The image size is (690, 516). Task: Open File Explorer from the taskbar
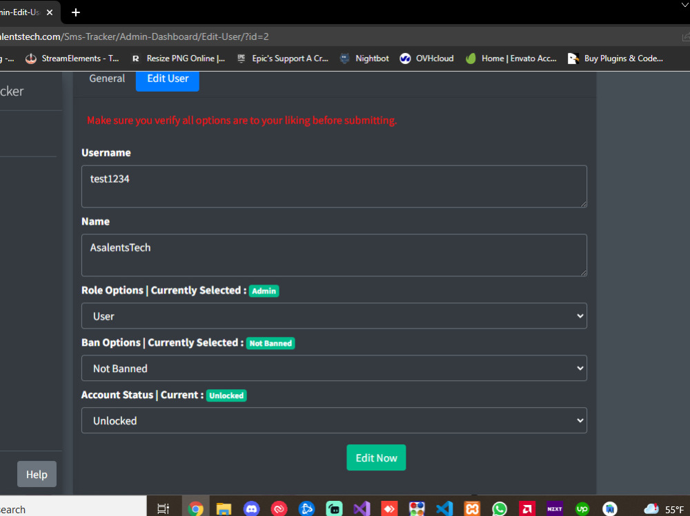[x=224, y=508]
